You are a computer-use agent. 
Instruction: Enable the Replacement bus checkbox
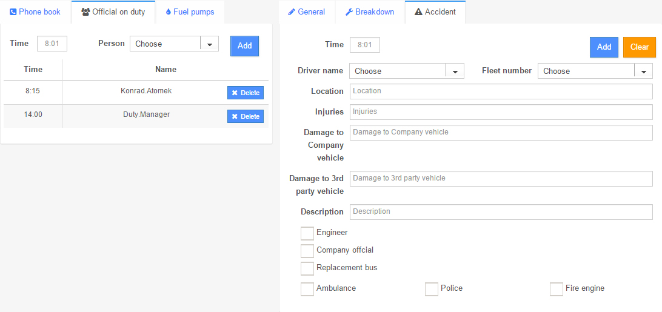[307, 268]
